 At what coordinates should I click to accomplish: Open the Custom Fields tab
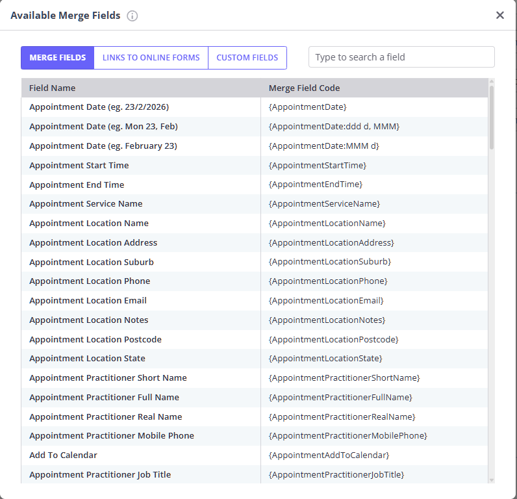pos(247,58)
